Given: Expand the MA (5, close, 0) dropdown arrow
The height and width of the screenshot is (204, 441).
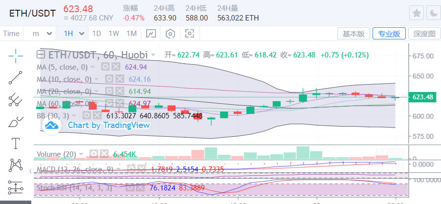Looking at the screenshot, I should point(92,67).
